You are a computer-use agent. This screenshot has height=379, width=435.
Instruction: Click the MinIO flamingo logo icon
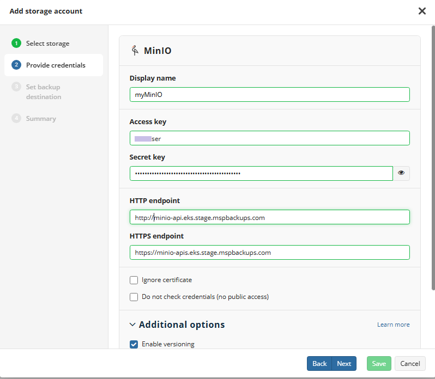(x=135, y=51)
